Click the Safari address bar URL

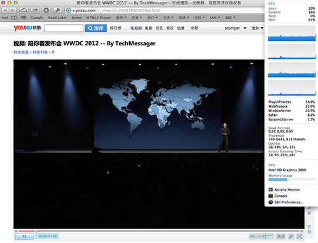(116, 10)
